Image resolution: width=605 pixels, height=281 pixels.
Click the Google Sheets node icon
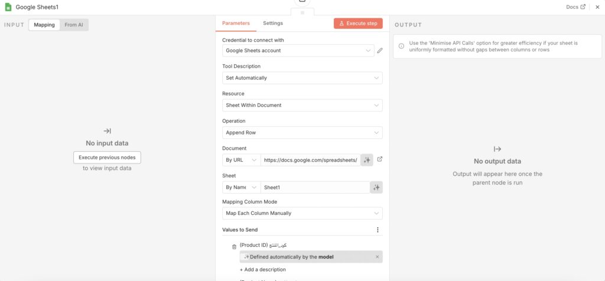click(x=8, y=7)
